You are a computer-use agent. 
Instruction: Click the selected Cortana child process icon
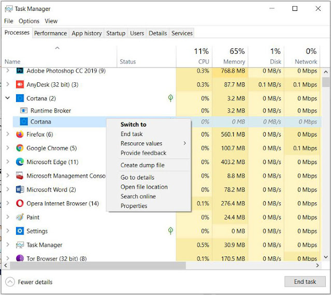click(24, 122)
